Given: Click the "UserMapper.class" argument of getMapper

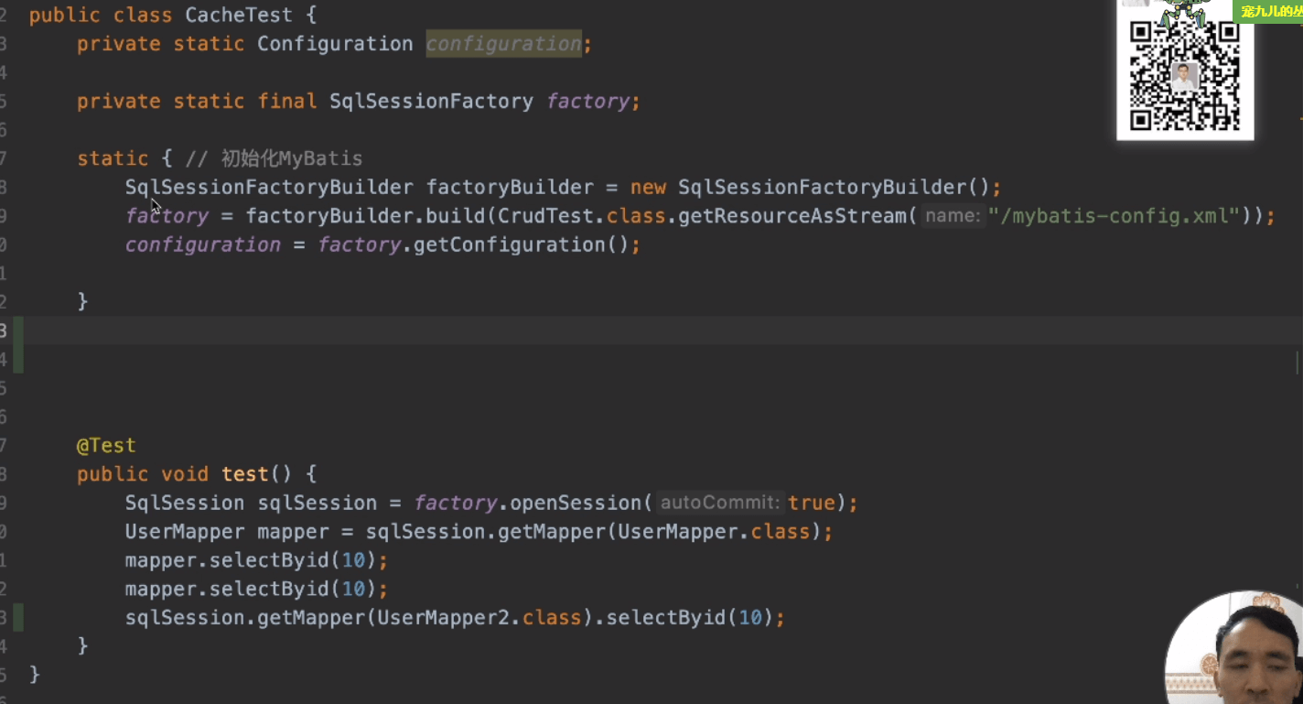Looking at the screenshot, I should [x=714, y=532].
